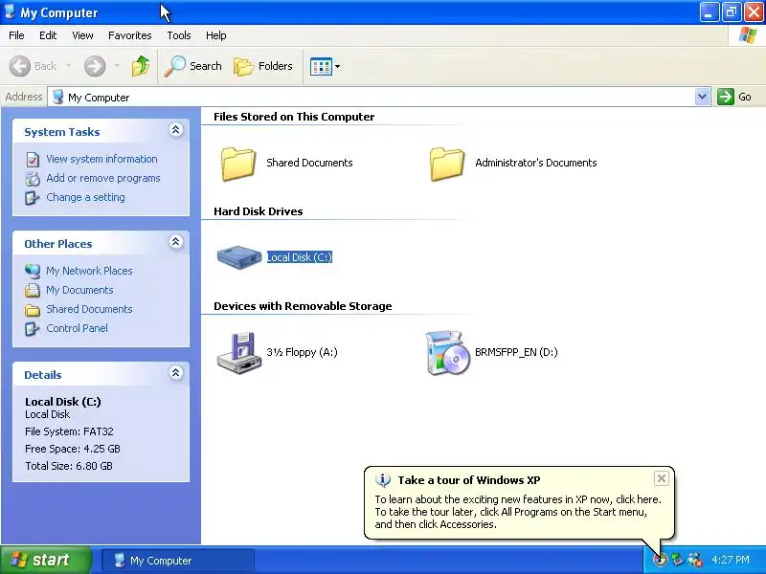Click Add or remove programs link
Screen dimensions: 766x574
pyautogui.click(x=103, y=178)
